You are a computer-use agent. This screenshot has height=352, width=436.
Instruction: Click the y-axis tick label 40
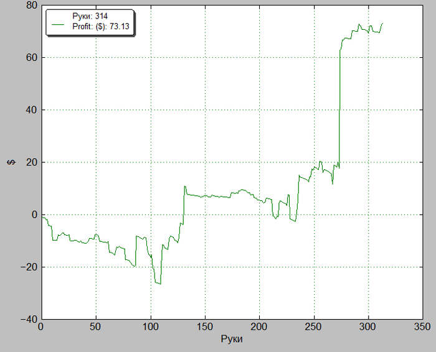pos(31,110)
